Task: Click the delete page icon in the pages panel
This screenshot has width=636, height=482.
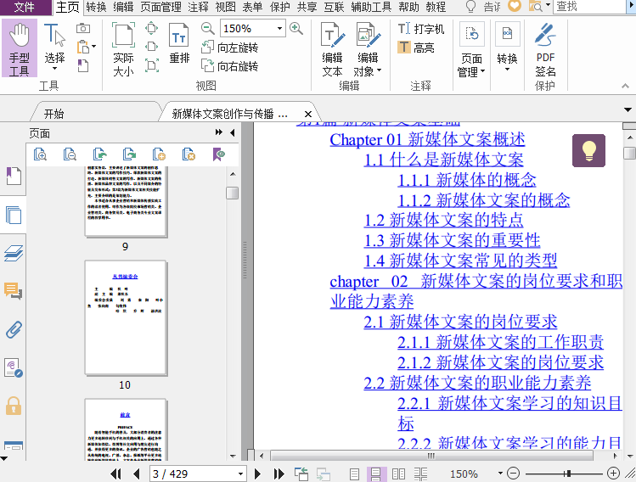Action: click(x=189, y=154)
